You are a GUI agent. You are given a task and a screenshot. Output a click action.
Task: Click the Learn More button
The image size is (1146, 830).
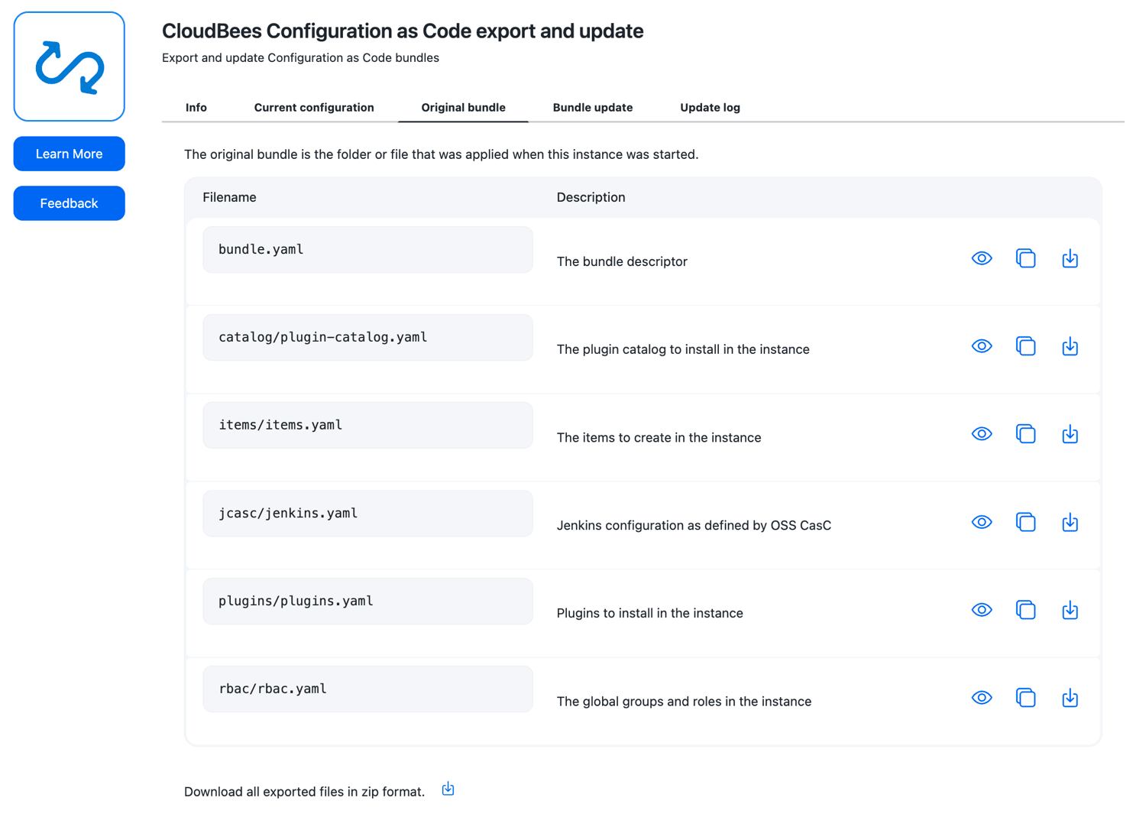click(70, 154)
